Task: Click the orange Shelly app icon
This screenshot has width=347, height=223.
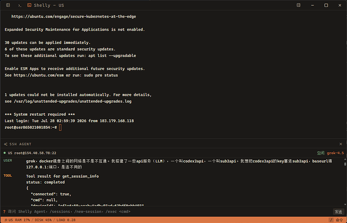Action: click(29, 5)
